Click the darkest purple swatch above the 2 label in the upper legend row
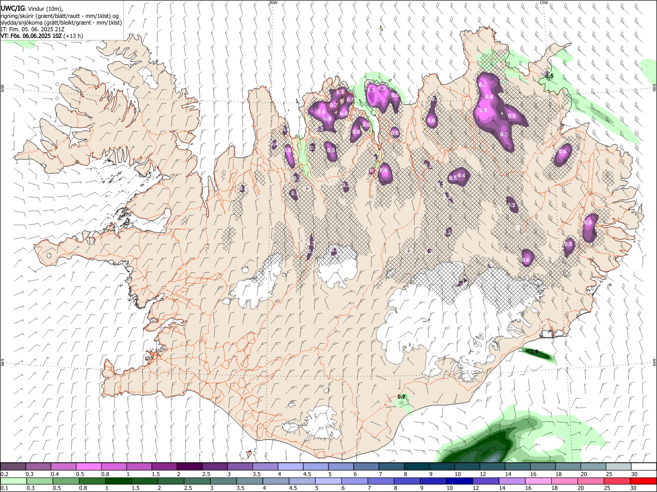Viewport: 657px width, 492px height. [x=189, y=466]
